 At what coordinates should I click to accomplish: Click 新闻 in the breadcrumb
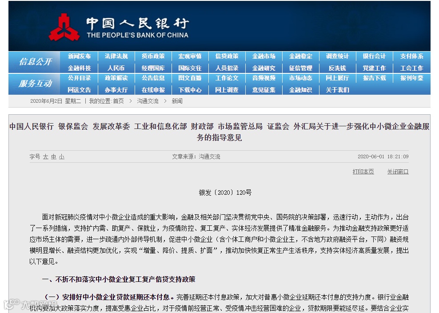coord(177,101)
